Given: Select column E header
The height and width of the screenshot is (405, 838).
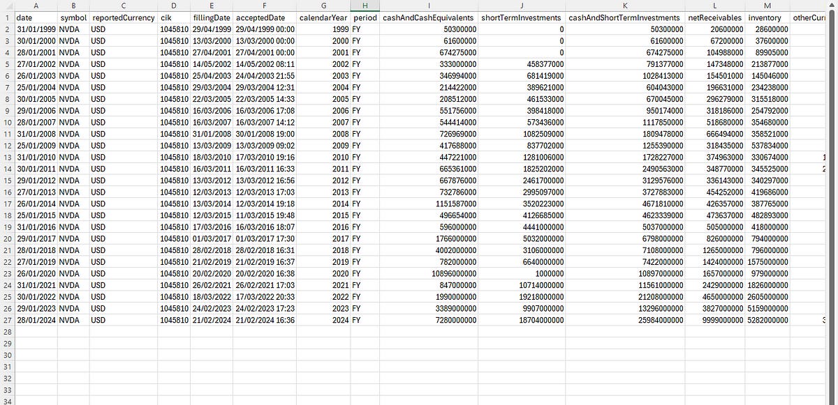Looking at the screenshot, I should coord(211,5).
